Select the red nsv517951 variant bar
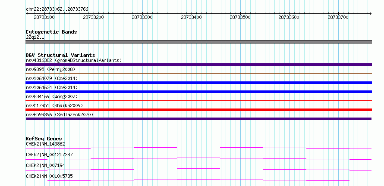The width and height of the screenshot is (384, 186). (198, 110)
